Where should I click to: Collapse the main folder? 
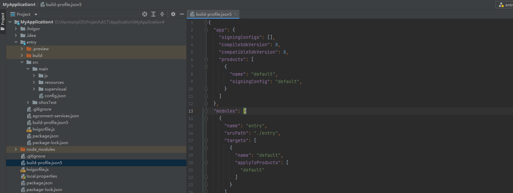(x=28, y=69)
